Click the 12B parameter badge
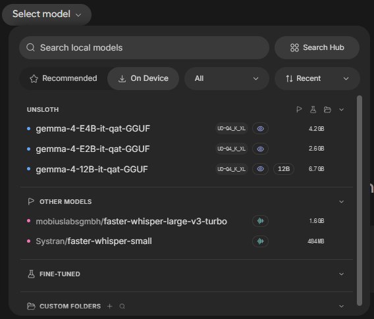Viewport: 374px width, 319px height. point(284,169)
